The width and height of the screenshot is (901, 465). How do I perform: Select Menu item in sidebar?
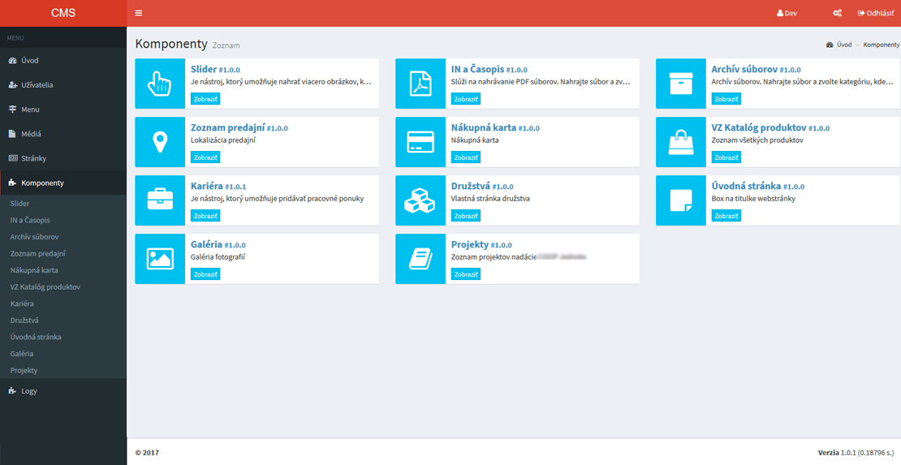pyautogui.click(x=63, y=110)
